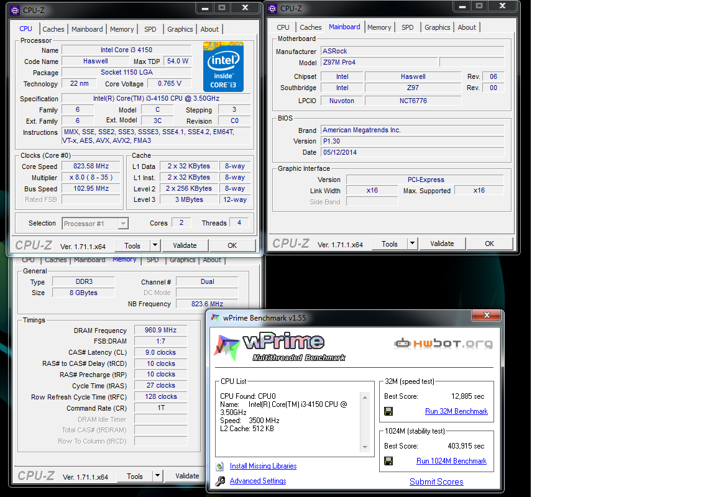This screenshot has width=716, height=497.
Task: Click the Z97M Pro4 model field
Action: click(x=379, y=62)
